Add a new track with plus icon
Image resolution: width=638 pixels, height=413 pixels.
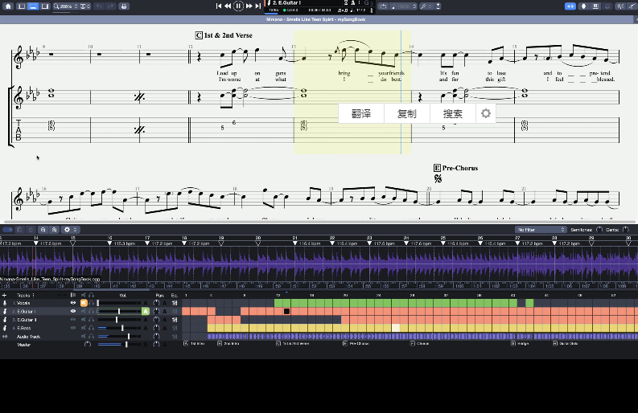point(4,296)
